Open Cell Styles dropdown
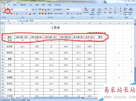 click(99, 11)
